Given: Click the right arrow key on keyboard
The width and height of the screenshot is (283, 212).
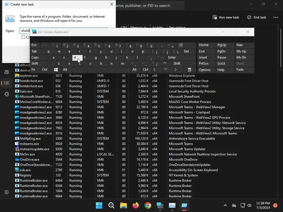Looking at the screenshot, I should [175, 69].
